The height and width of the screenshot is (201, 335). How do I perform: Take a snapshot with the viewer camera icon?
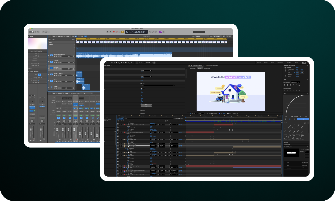click(x=228, y=113)
